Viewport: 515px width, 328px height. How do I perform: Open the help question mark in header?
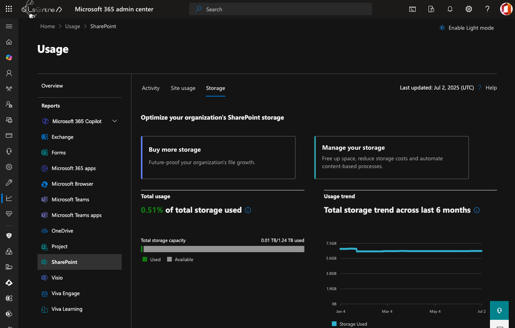point(487,9)
